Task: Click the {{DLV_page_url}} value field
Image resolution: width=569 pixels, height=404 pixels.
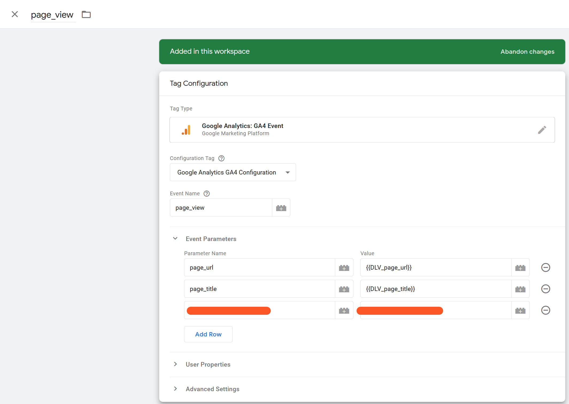Action: coord(436,267)
